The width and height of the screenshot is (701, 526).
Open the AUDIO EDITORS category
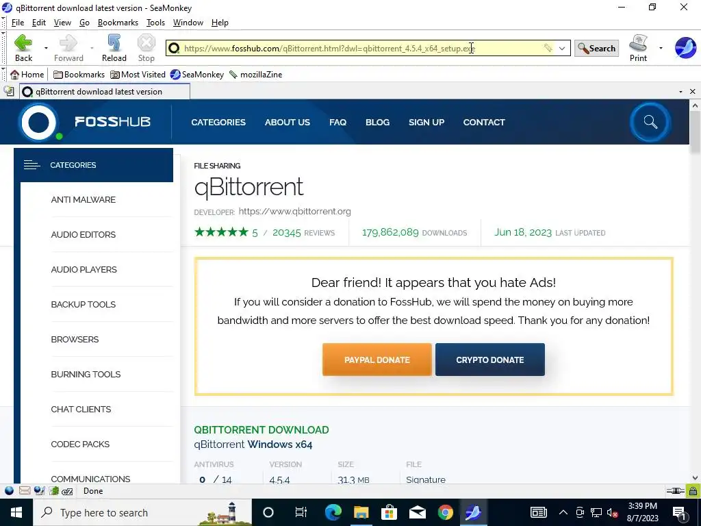click(83, 234)
